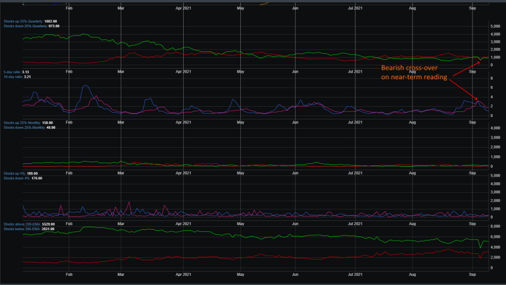This screenshot has height=285, width=506.
Task: Select the Stocks down 25% Monthly legend
Action: click(x=29, y=127)
